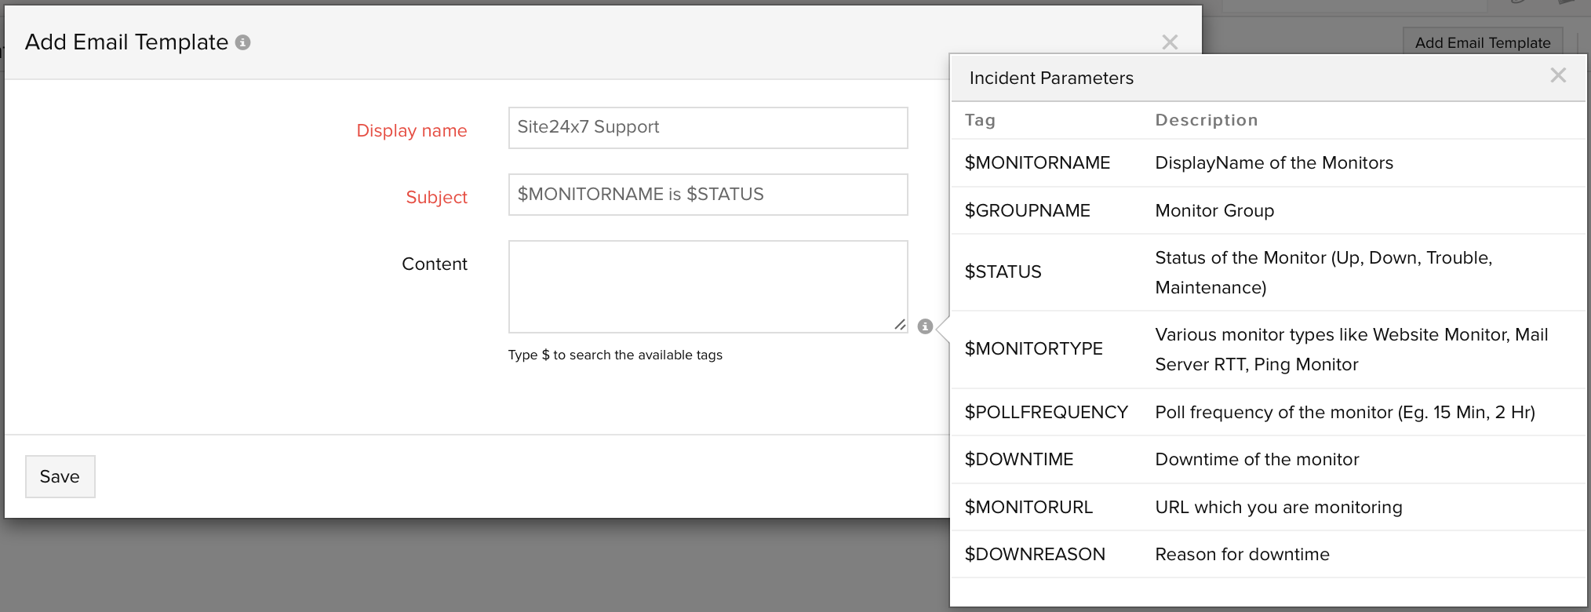This screenshot has height=612, width=1591.
Task: Close the Add Email Template dialog
Action: (x=1169, y=42)
